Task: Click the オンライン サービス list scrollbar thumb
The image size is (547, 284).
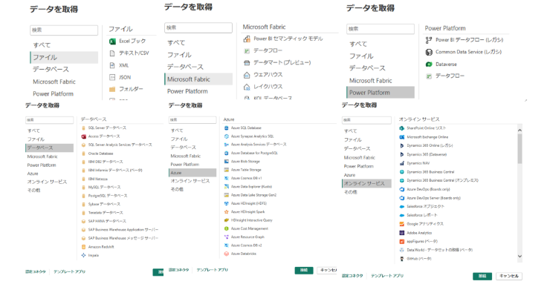Action: pyautogui.click(x=520, y=148)
